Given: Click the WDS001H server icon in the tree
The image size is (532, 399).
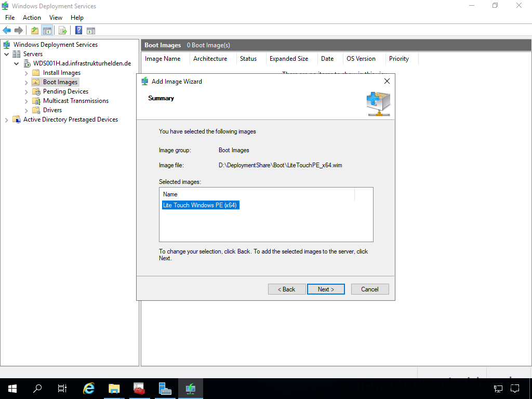Looking at the screenshot, I should click(x=27, y=63).
